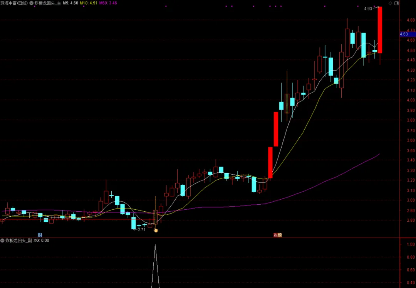Select the 珠海中富(日线) stock title

click(x=14, y=3)
